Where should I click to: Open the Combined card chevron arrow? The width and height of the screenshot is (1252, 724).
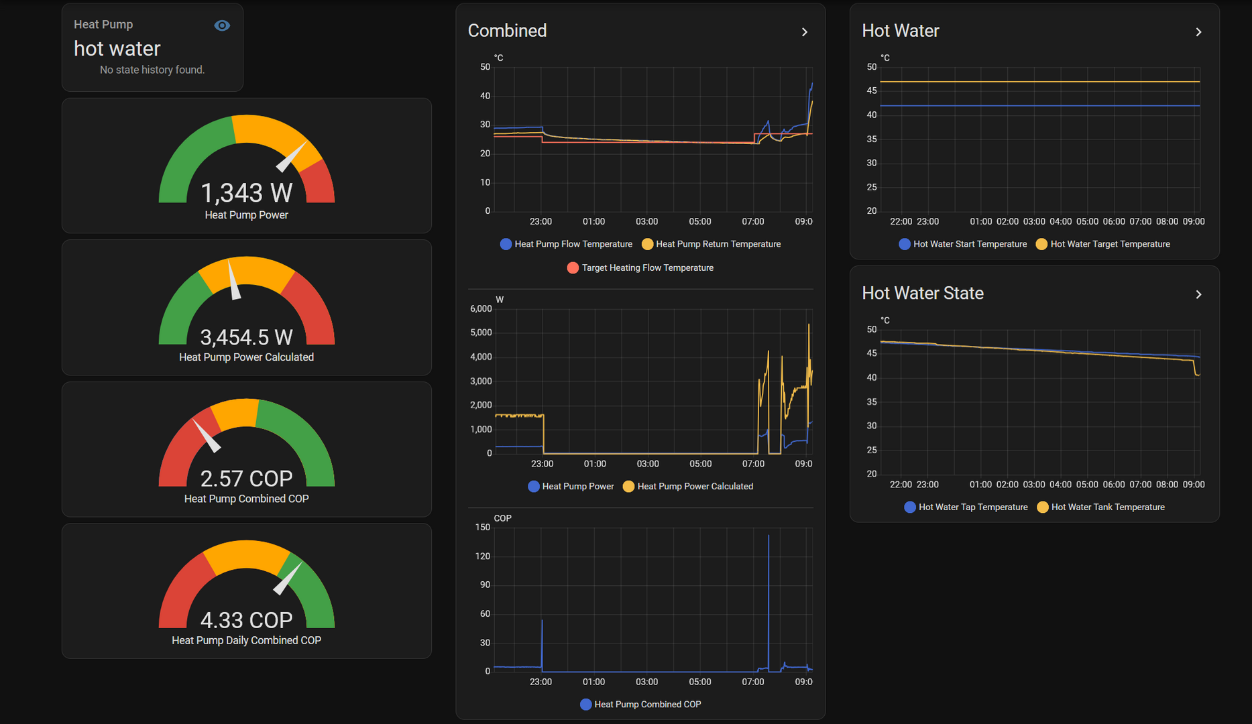[805, 32]
